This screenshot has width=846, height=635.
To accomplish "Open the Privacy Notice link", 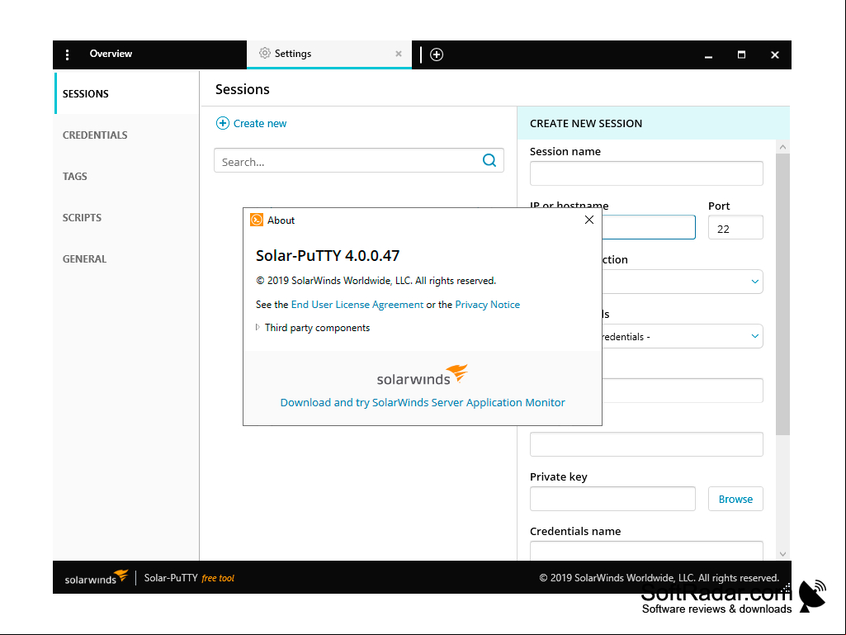I will click(487, 305).
